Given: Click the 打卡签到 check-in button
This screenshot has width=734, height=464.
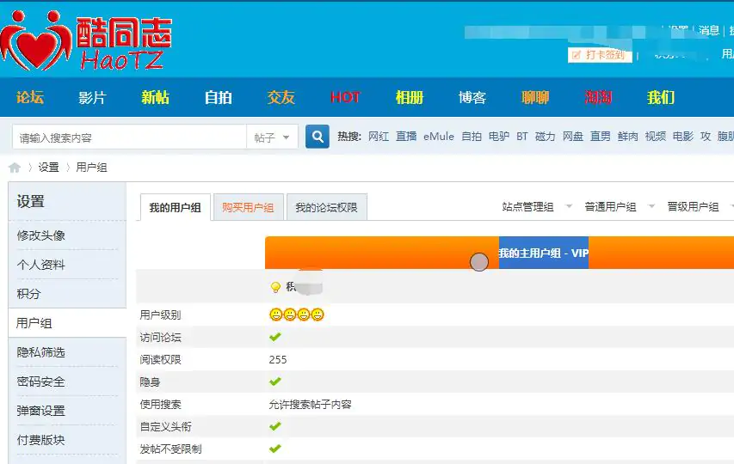Looking at the screenshot, I should 600,55.
